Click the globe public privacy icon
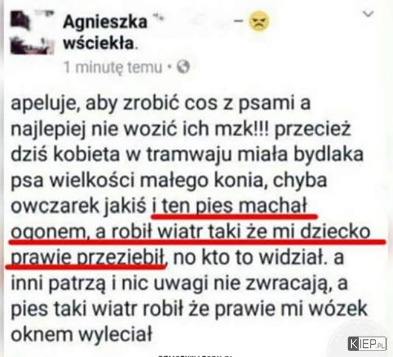Viewport: 393px width, 357px height. click(x=183, y=67)
